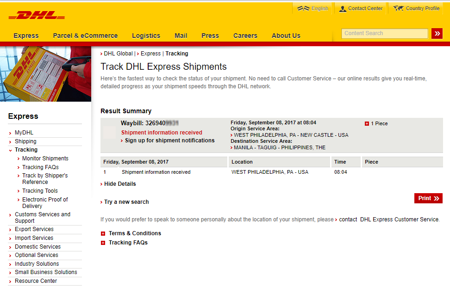Click the Contact Center person icon
This screenshot has width=450, height=299.
click(343, 9)
